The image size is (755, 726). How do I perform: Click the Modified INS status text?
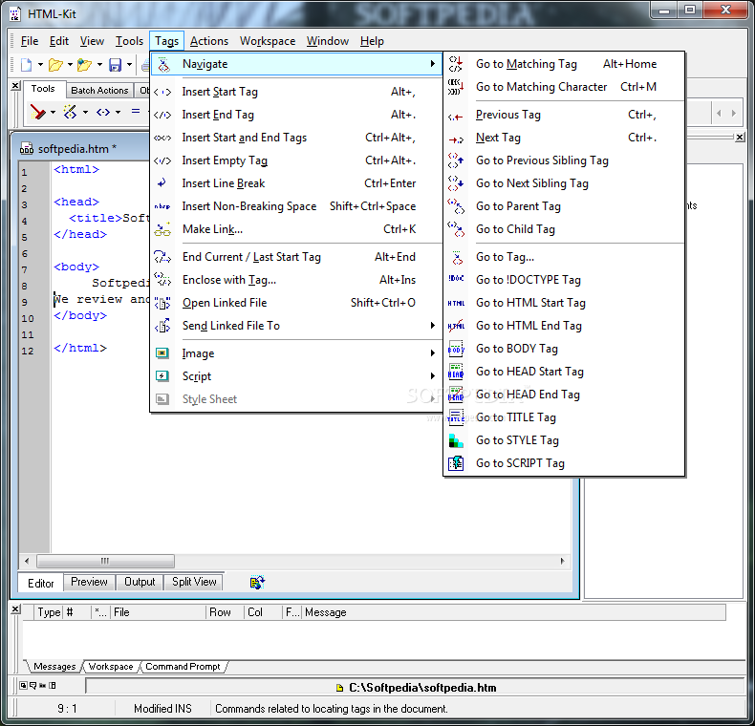coord(162,709)
